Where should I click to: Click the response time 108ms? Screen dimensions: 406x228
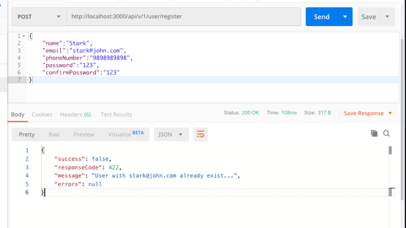289,113
